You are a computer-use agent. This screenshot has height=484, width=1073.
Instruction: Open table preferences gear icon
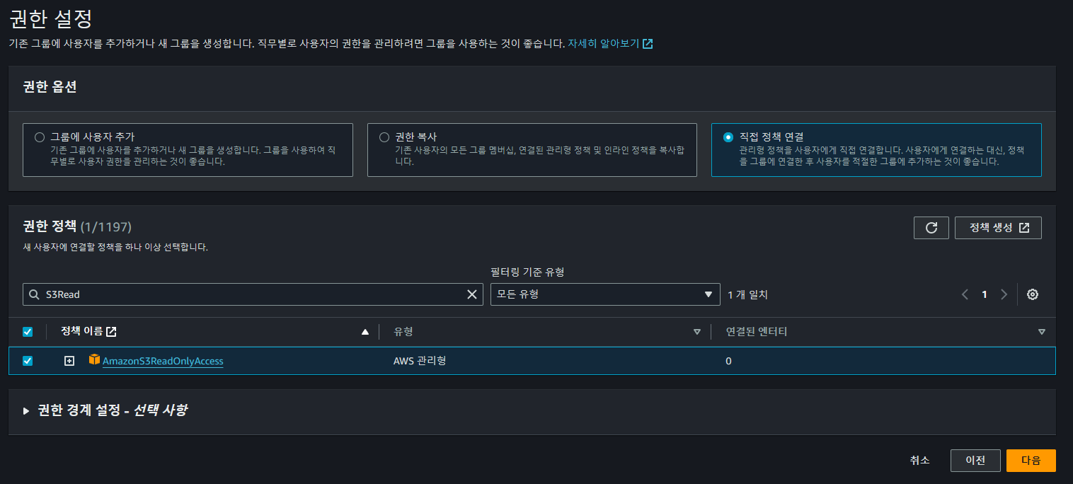1033,294
